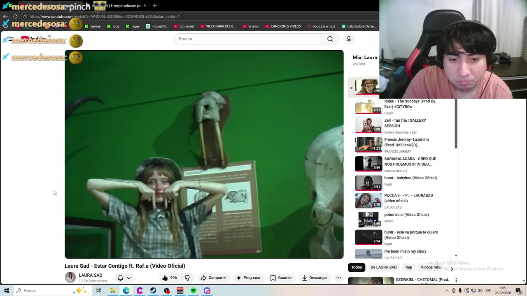Open LAURA SAD channel avatar

pos(70,277)
